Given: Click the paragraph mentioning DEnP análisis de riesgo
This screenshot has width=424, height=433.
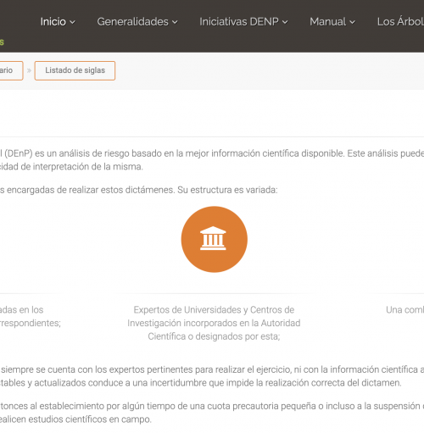Looking at the screenshot, I should pos(212,160).
